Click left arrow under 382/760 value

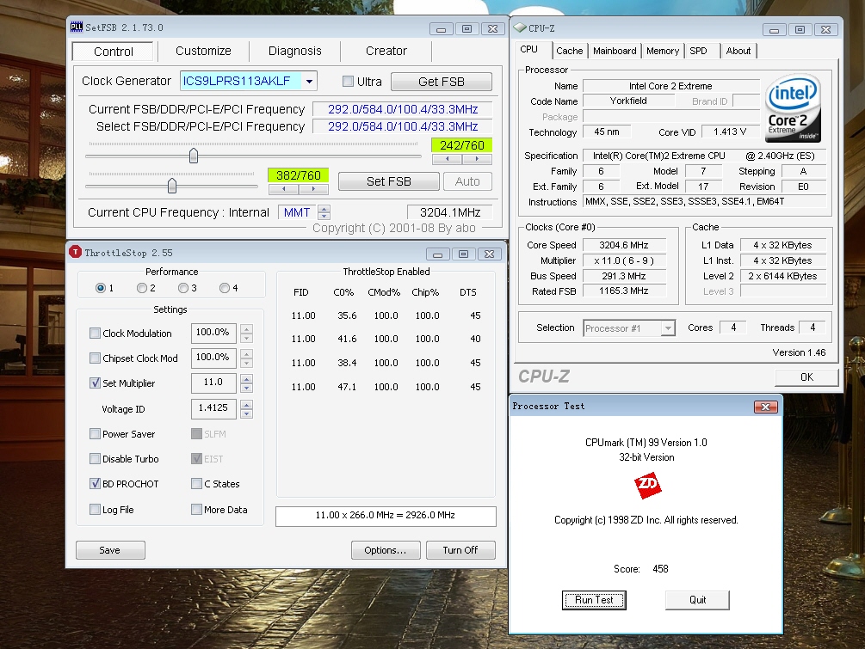click(x=283, y=189)
